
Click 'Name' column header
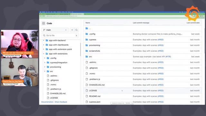[88, 23]
